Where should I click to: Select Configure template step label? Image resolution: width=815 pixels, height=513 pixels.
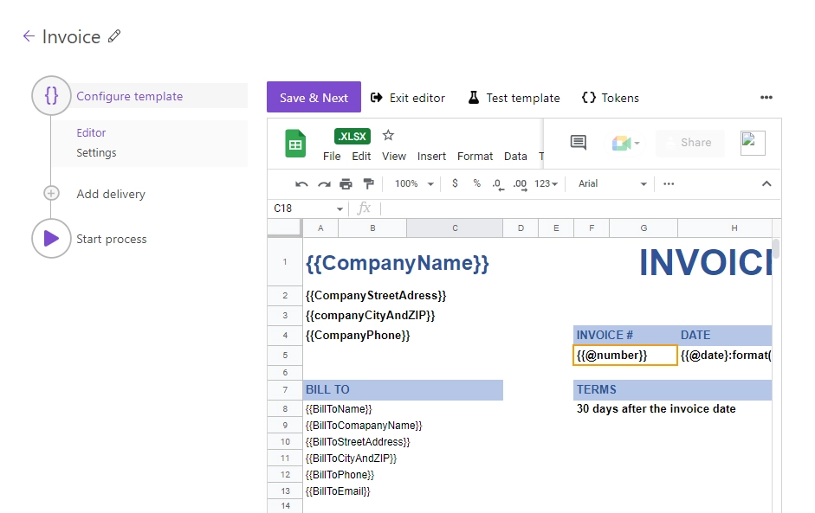coord(129,96)
